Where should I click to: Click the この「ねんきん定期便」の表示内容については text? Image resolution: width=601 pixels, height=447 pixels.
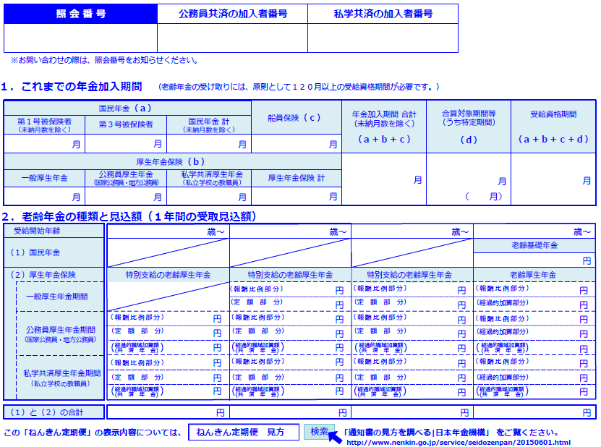pyautogui.click(x=93, y=433)
